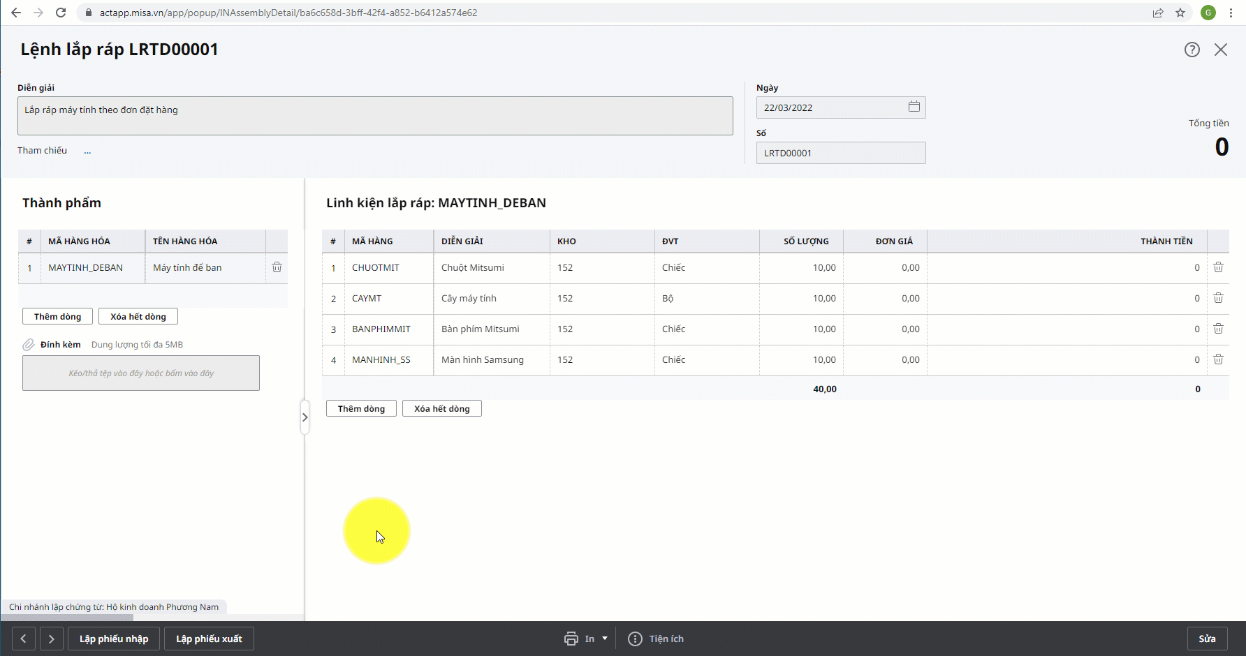Click the 'Màn hình Samsung' description cell
The width and height of the screenshot is (1246, 656).
pyautogui.click(x=492, y=360)
